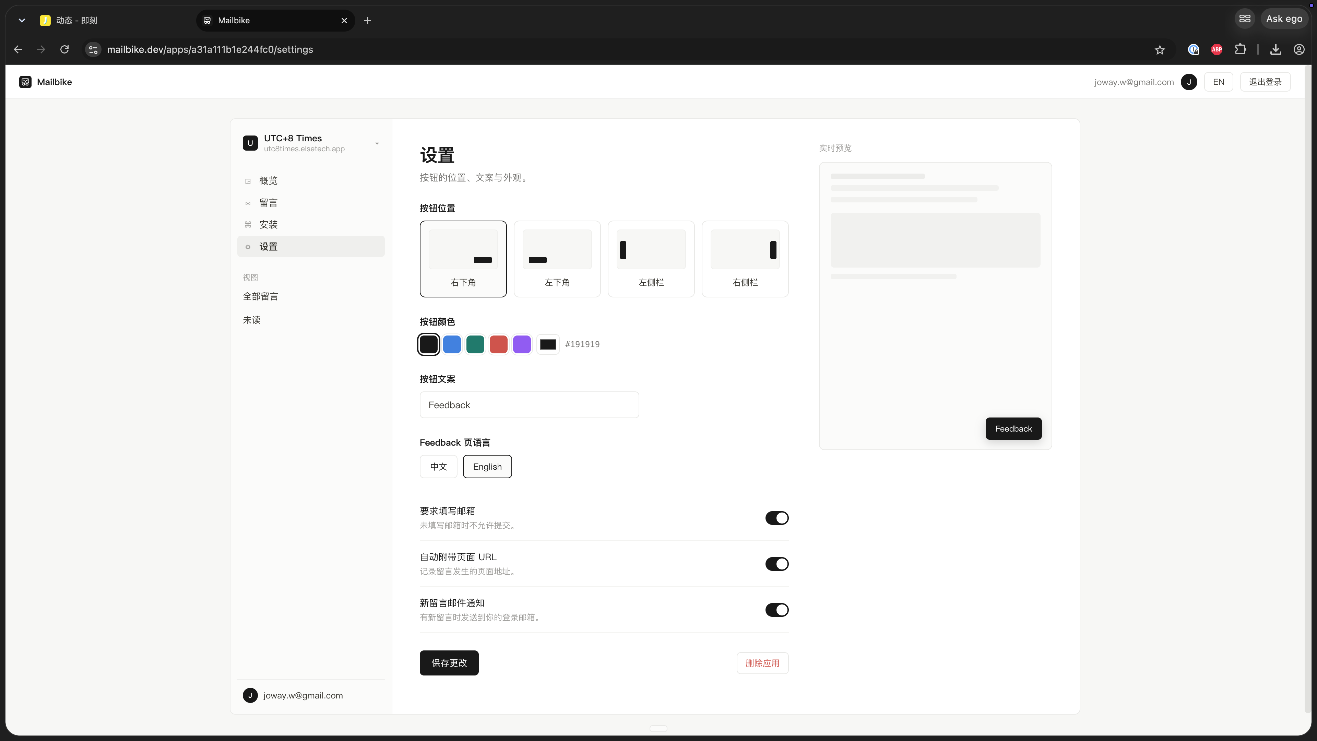Show the 未读 view

[x=251, y=320]
